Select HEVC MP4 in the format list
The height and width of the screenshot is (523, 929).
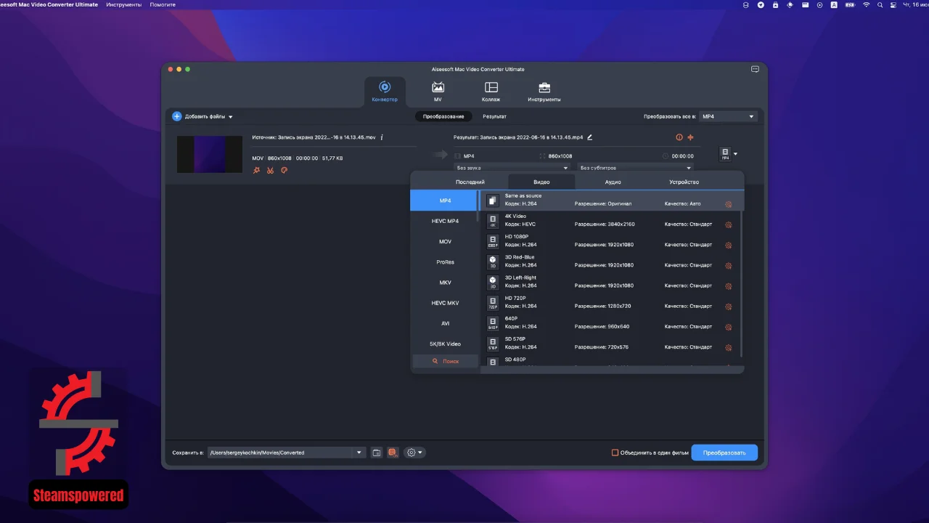pyautogui.click(x=445, y=221)
